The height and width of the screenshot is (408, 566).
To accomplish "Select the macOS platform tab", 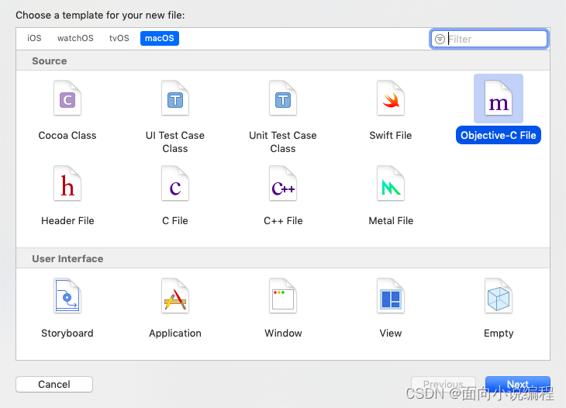I will pos(160,38).
